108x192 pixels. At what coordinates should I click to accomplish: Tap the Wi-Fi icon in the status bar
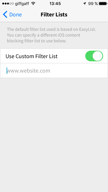pyautogui.click(x=33, y=3)
